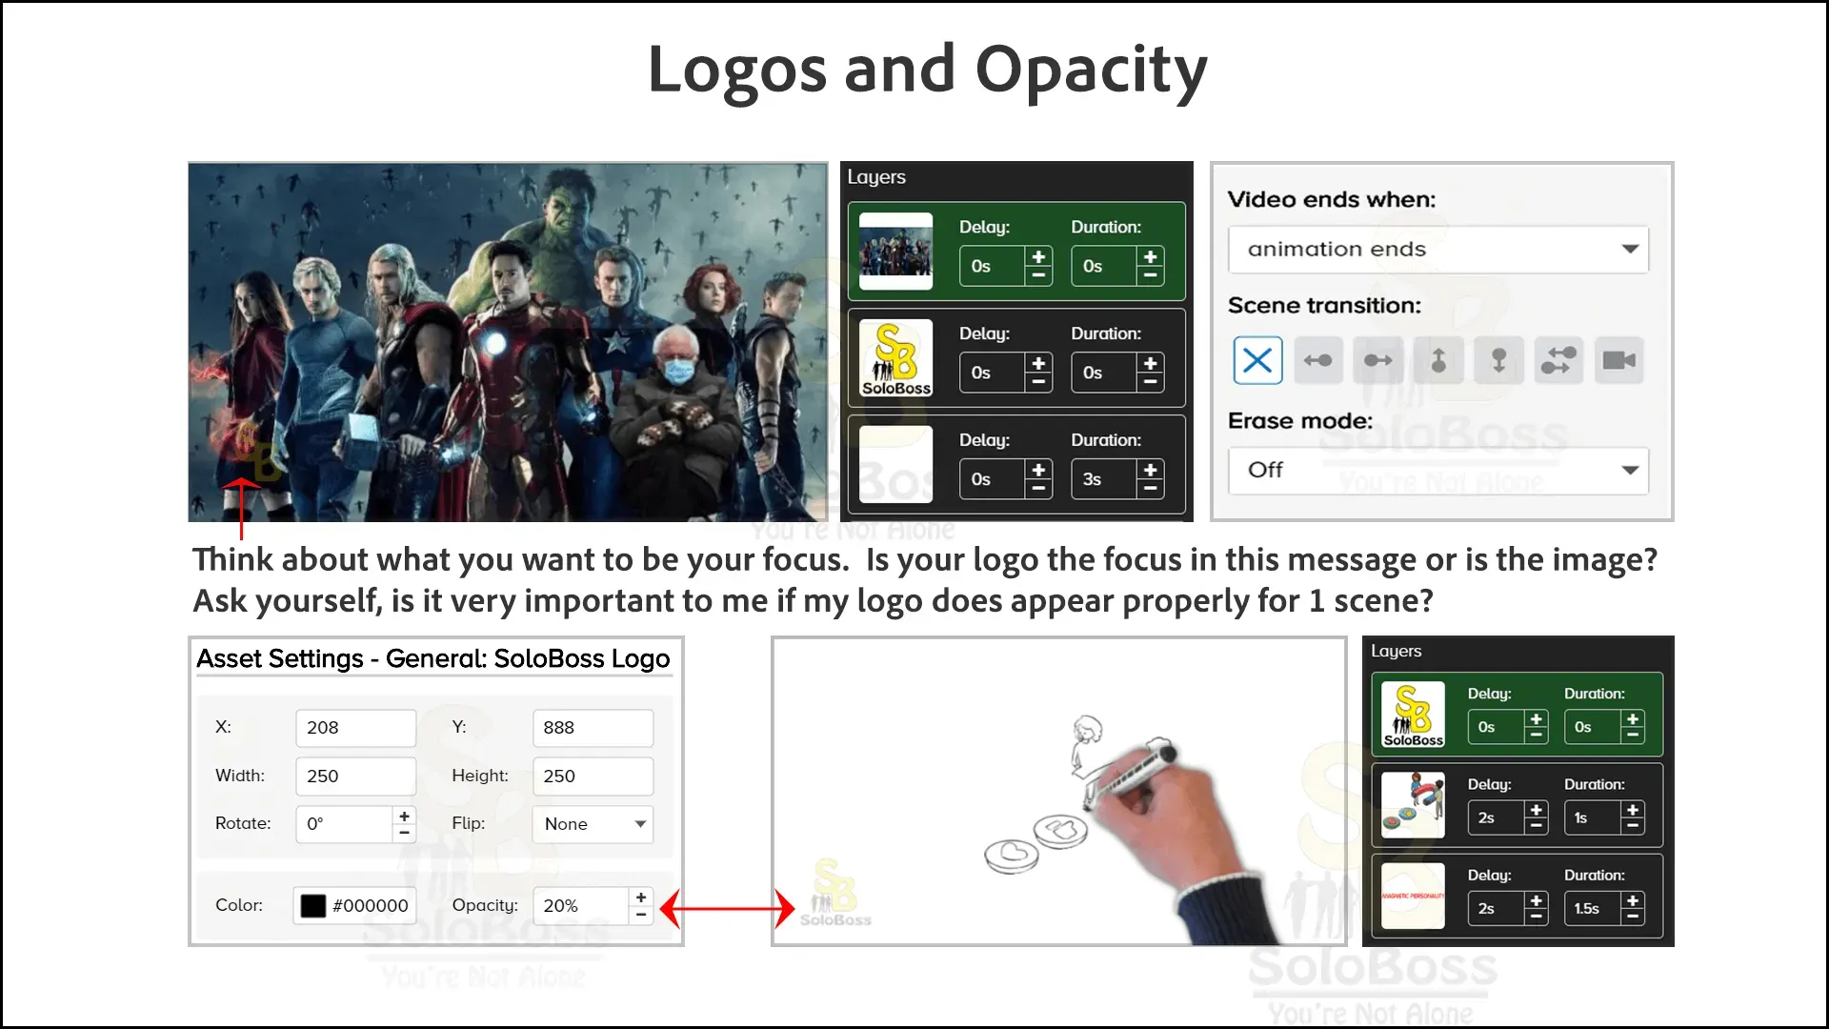Increase Rotate with its plus button
This screenshot has height=1029, width=1829.
[x=405, y=816]
